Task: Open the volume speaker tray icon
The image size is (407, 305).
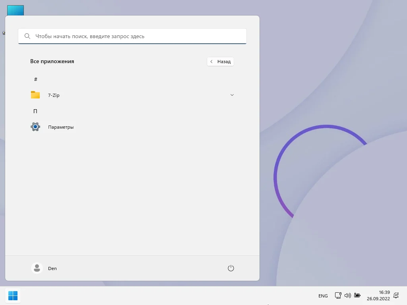Action: point(347,295)
